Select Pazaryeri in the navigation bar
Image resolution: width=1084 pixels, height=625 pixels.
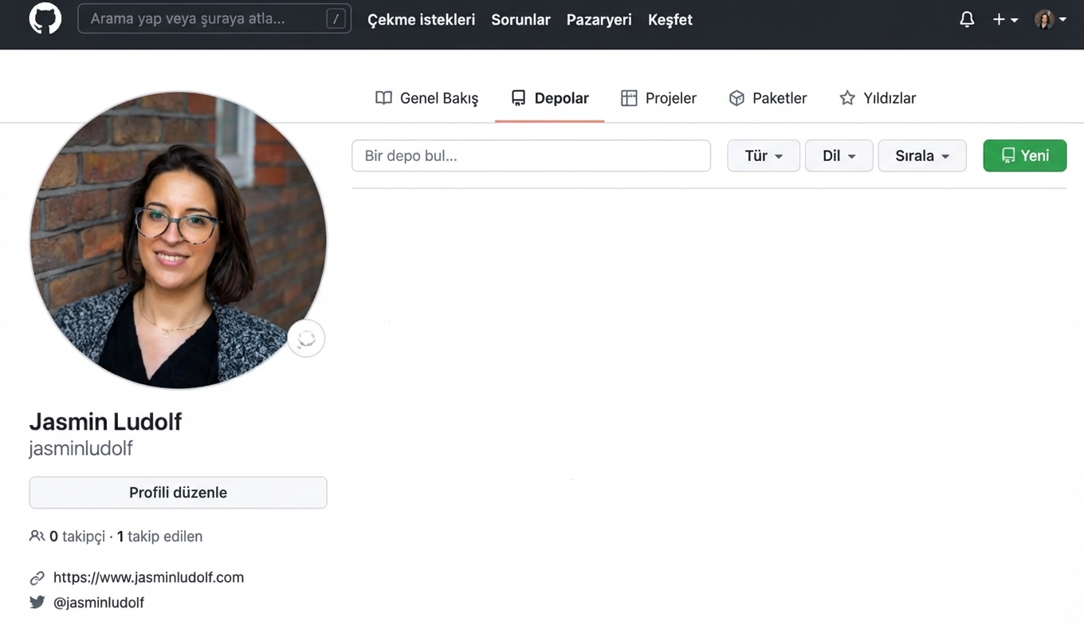(599, 19)
